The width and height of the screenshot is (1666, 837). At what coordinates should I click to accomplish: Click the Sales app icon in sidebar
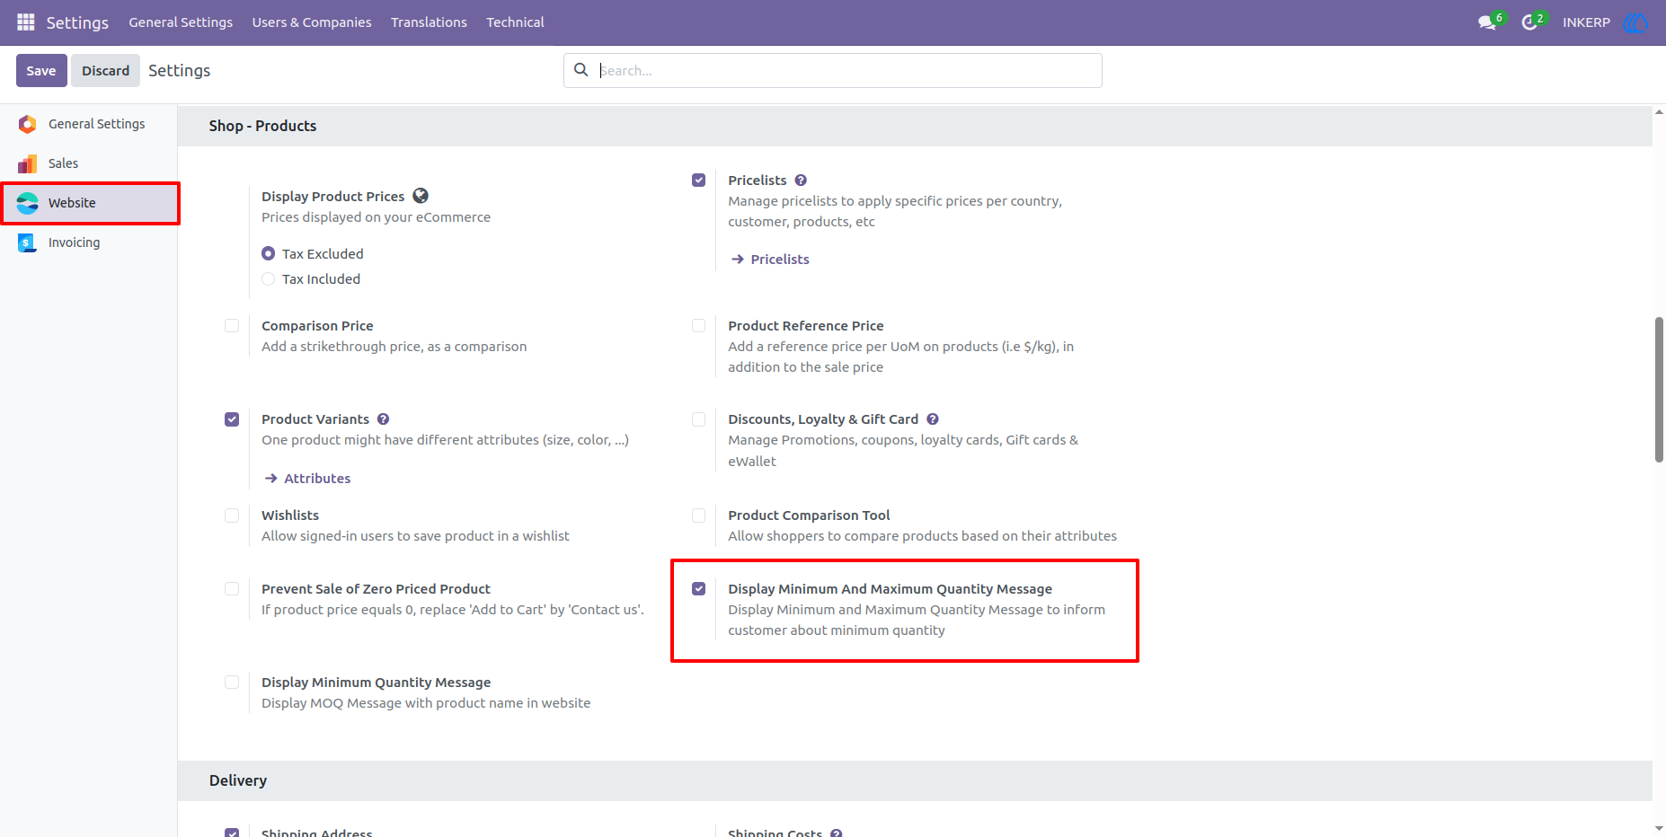coord(28,163)
